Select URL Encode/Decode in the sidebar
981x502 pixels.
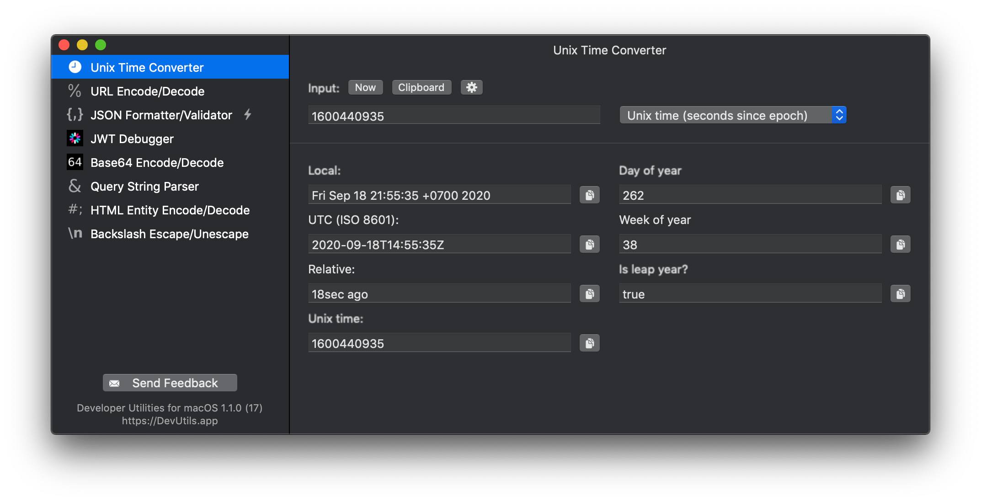[147, 91]
